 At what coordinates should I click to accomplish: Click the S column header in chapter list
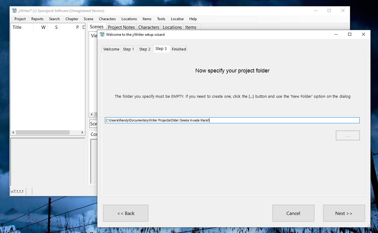[x=53, y=27]
